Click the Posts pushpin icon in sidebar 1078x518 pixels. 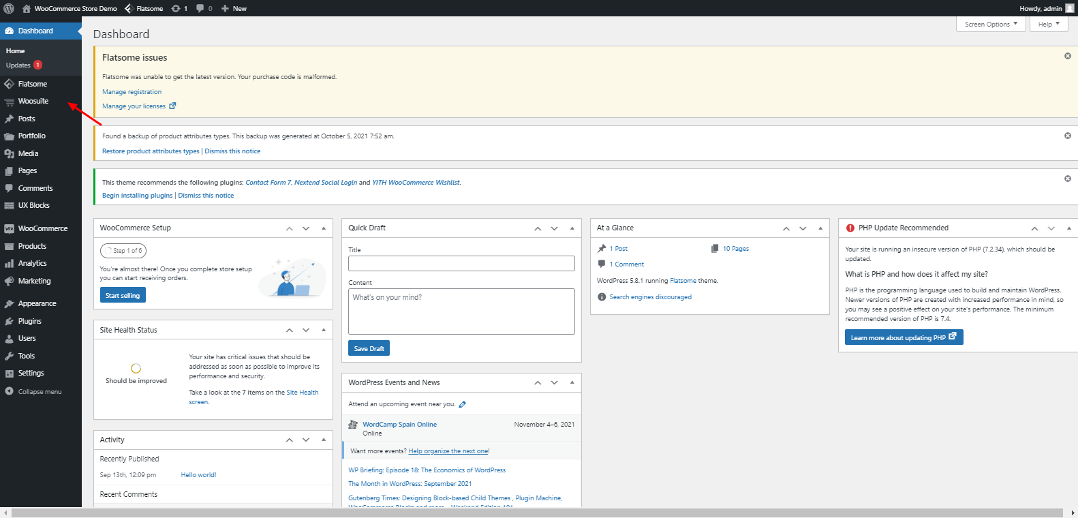coord(9,119)
